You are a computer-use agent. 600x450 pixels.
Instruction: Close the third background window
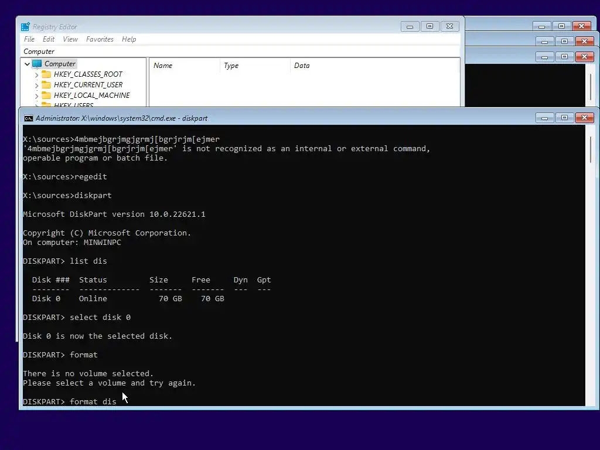[584, 57]
